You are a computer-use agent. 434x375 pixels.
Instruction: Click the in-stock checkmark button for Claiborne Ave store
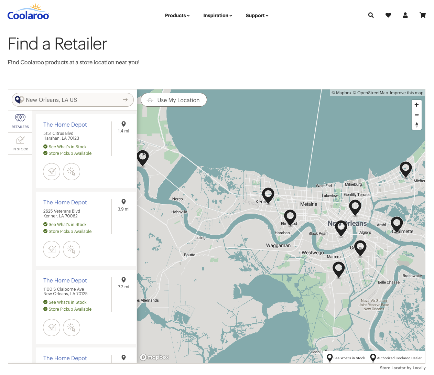coord(52,328)
